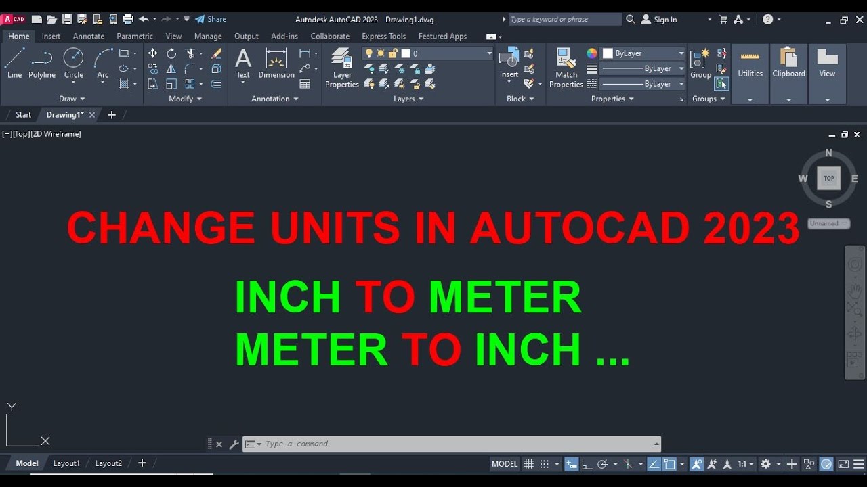Click the Fillet tool icon

(x=190, y=68)
